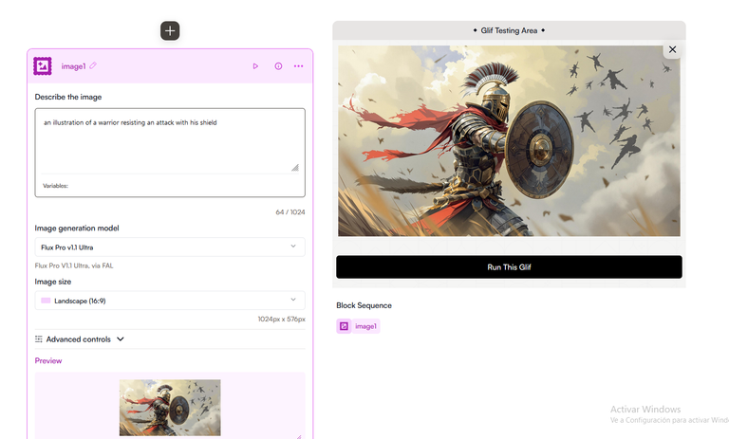Open image1 block info icon
This screenshot has width=729, height=439.
[278, 66]
